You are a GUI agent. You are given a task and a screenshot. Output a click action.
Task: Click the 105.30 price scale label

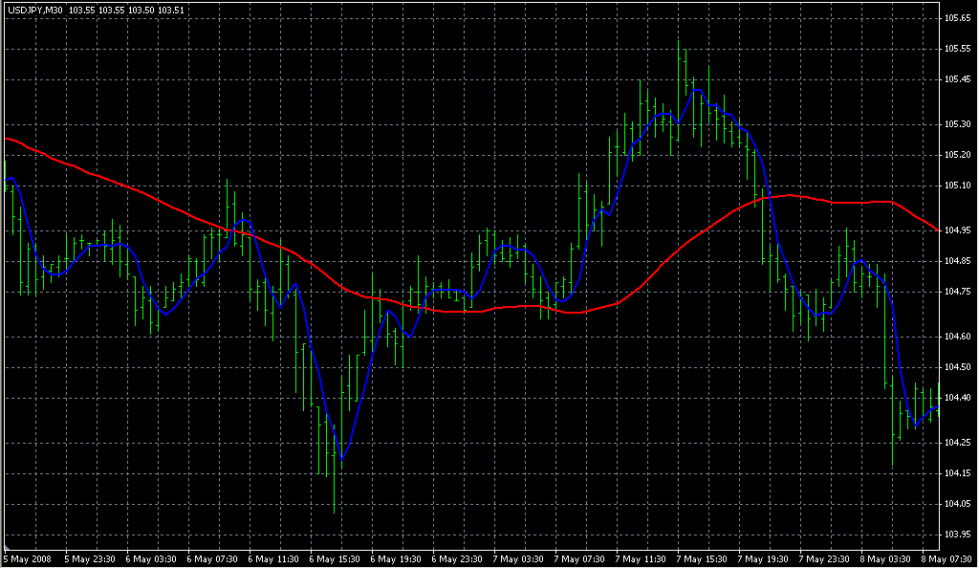click(957, 124)
